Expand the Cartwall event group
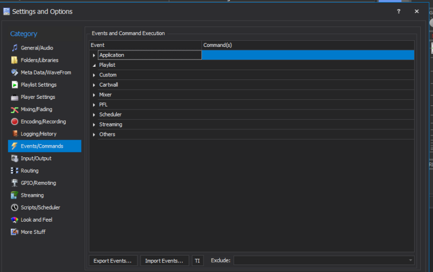 pos(94,85)
